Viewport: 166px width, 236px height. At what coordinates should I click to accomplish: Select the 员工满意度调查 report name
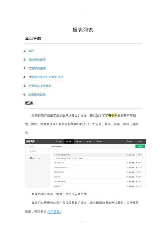(60, 182)
